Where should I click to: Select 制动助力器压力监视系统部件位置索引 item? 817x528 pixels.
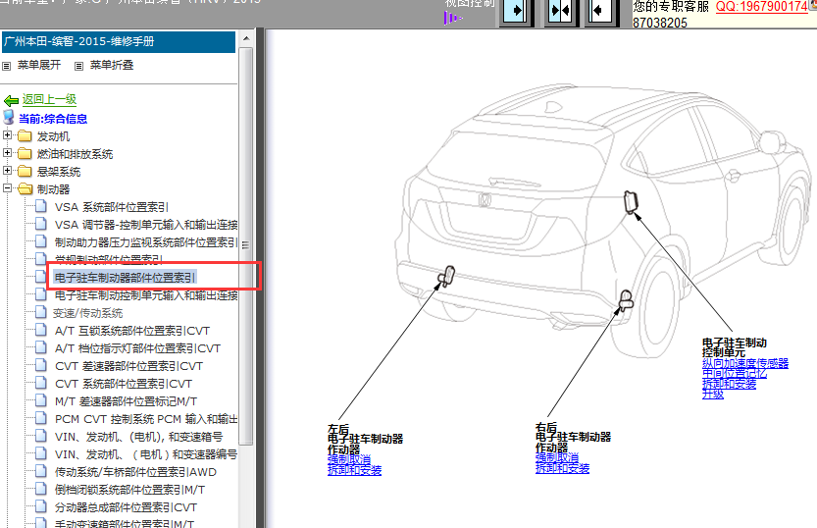coord(146,242)
